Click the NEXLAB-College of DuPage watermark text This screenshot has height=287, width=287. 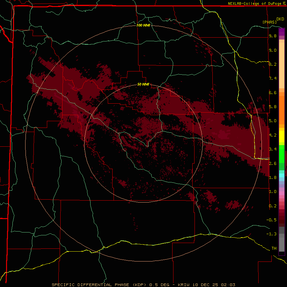[x=255, y=4]
